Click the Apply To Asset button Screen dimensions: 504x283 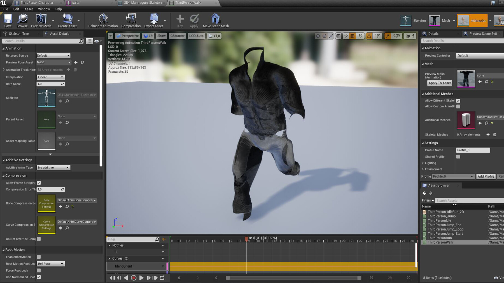440,83
